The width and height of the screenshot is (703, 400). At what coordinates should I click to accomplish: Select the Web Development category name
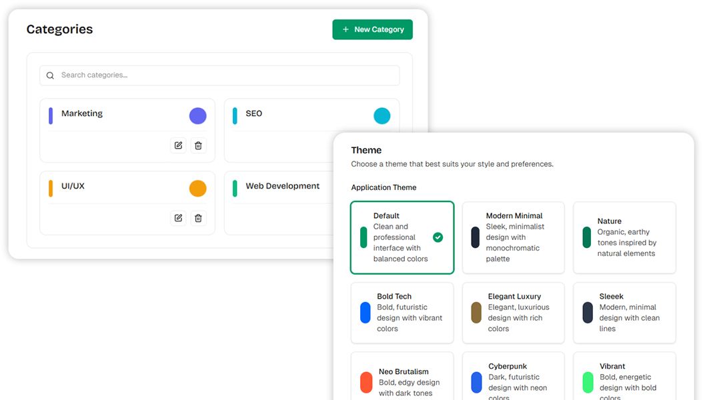tap(282, 186)
